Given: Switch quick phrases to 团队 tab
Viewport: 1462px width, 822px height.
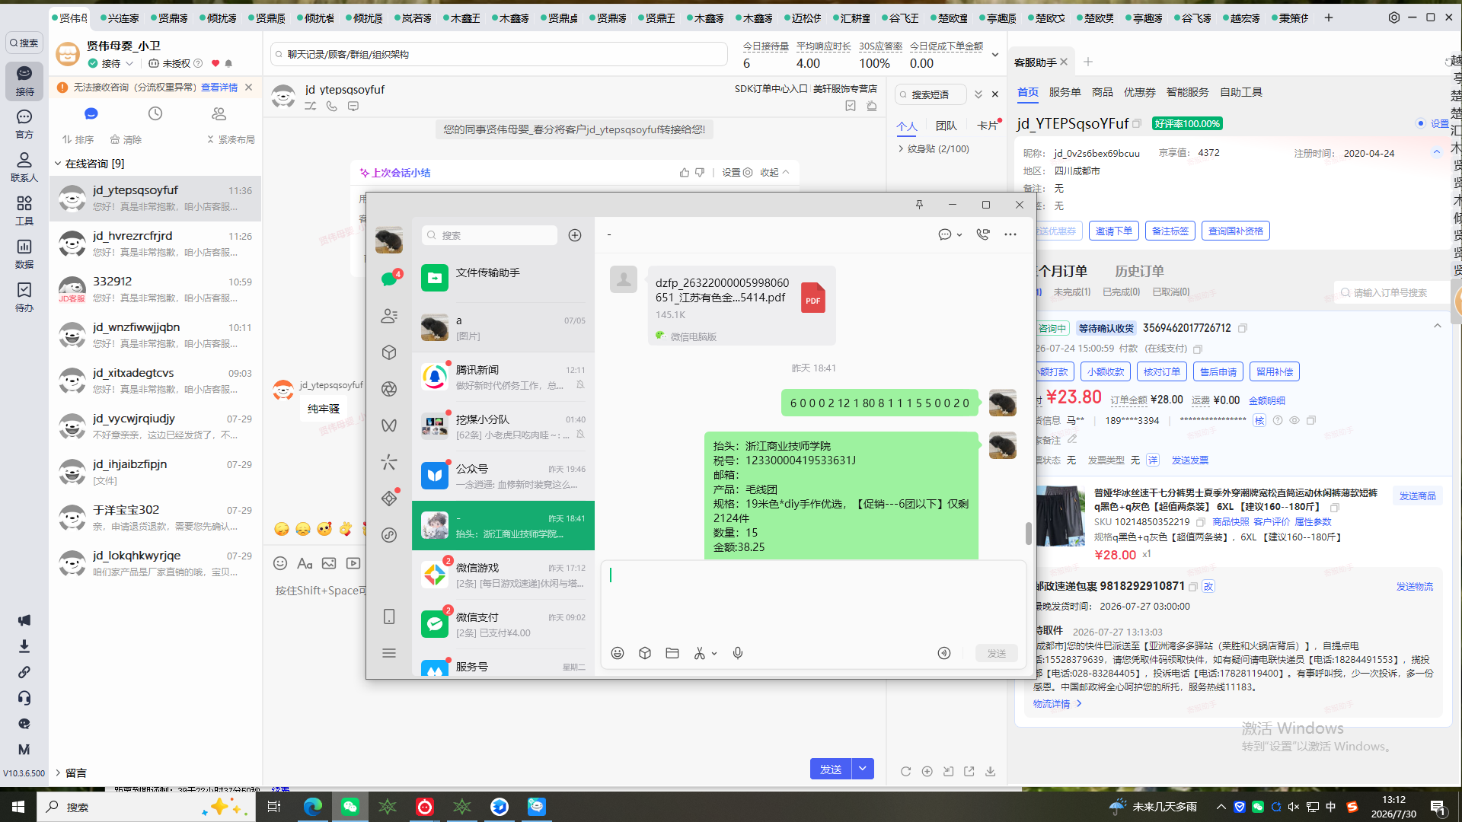Looking at the screenshot, I should point(946,126).
